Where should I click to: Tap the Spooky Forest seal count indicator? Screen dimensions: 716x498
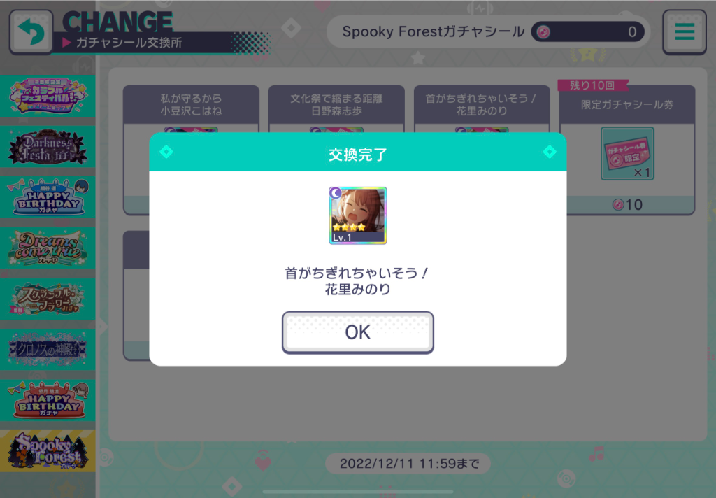coord(587,31)
